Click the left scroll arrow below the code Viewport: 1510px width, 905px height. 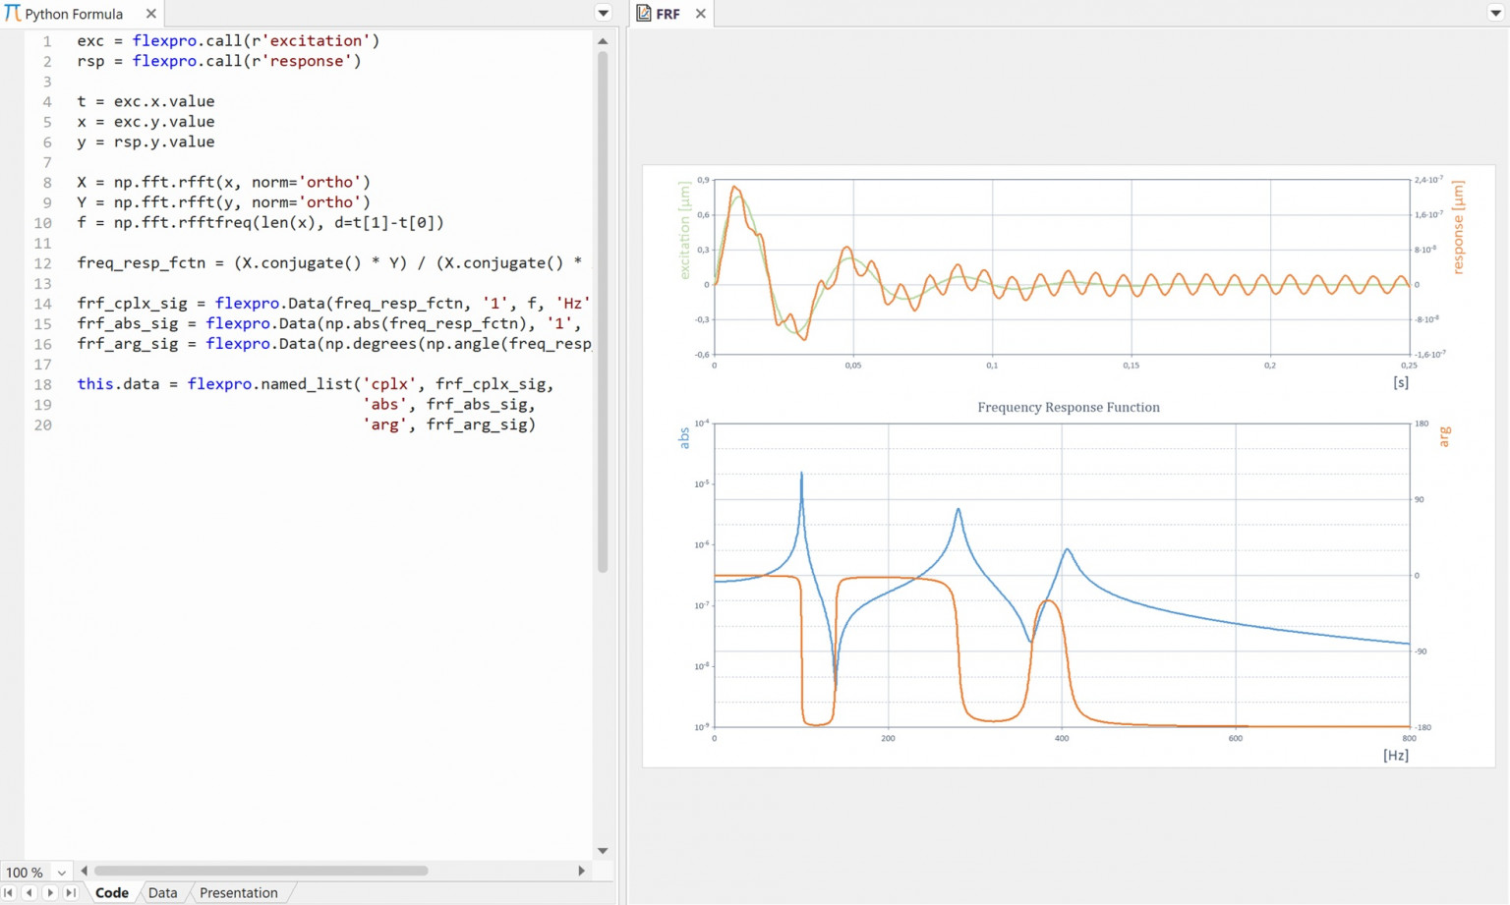[84, 871]
